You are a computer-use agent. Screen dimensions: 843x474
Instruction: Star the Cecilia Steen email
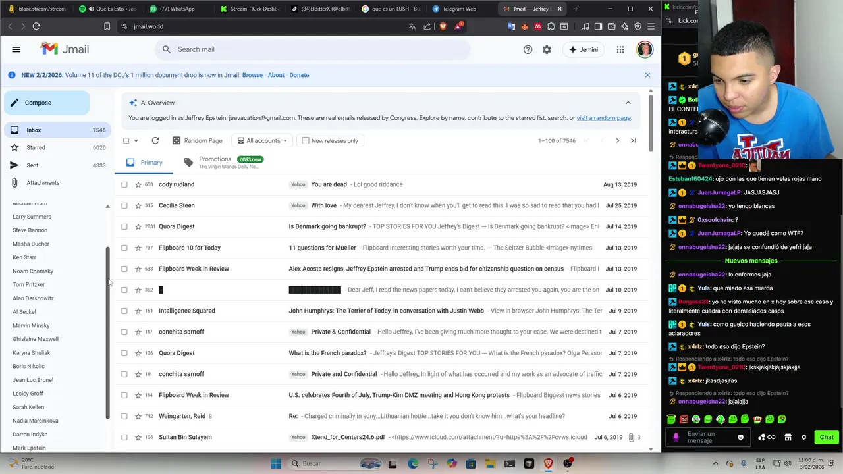click(x=138, y=205)
